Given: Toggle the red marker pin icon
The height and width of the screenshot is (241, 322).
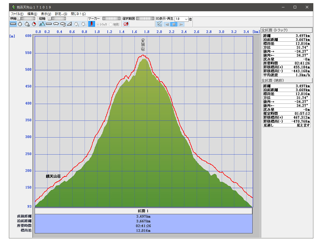Looking at the screenshot, I should coord(91,24).
